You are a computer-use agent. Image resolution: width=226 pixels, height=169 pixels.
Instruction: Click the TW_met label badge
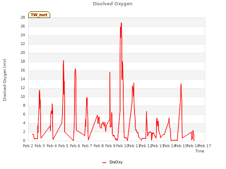39,15
